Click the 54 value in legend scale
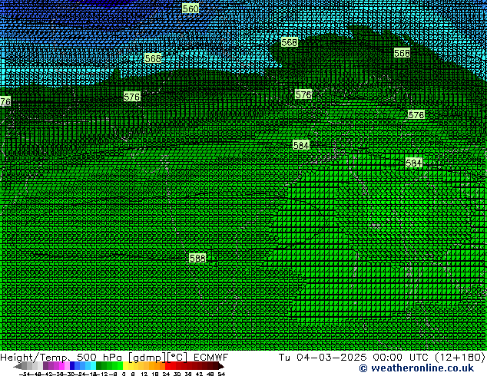Screen dimensions: 487x376 (x=221, y=374)
